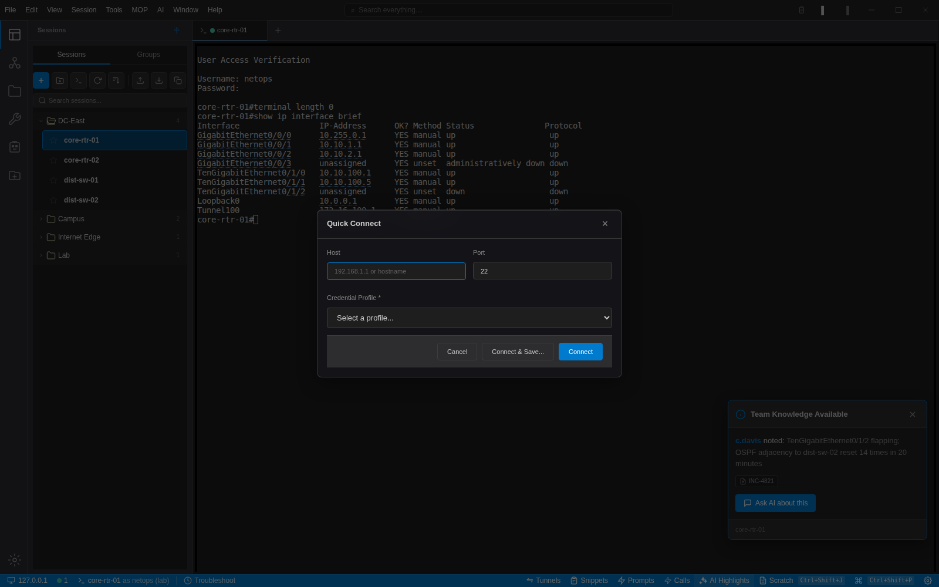Open the Credential Profile dropdown
The width and height of the screenshot is (939, 587).
469,318
